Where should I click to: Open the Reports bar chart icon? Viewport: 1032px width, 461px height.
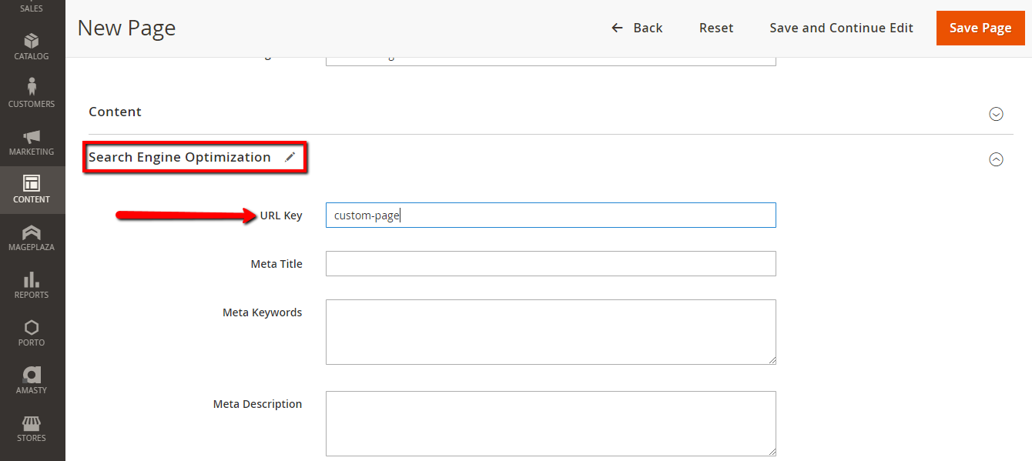(32, 279)
